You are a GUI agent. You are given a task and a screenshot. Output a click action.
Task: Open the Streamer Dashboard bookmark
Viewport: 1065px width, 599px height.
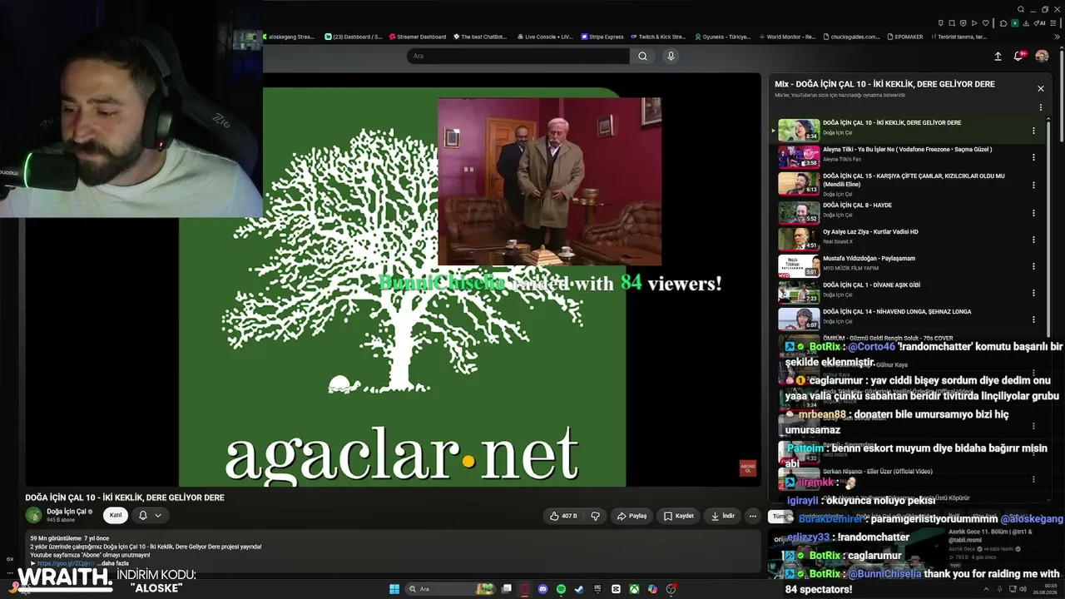[418, 37]
